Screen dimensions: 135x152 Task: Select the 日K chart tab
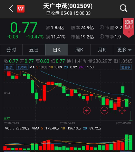coord(57,50)
